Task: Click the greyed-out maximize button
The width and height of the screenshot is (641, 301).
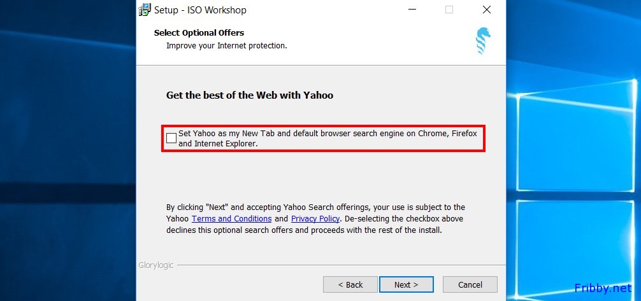Action: pyautogui.click(x=449, y=10)
